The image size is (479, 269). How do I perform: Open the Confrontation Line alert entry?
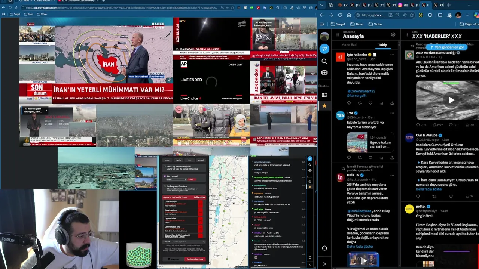(x=183, y=229)
